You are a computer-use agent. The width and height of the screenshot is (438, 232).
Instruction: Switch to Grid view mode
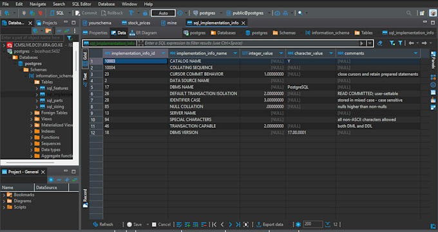point(85,59)
